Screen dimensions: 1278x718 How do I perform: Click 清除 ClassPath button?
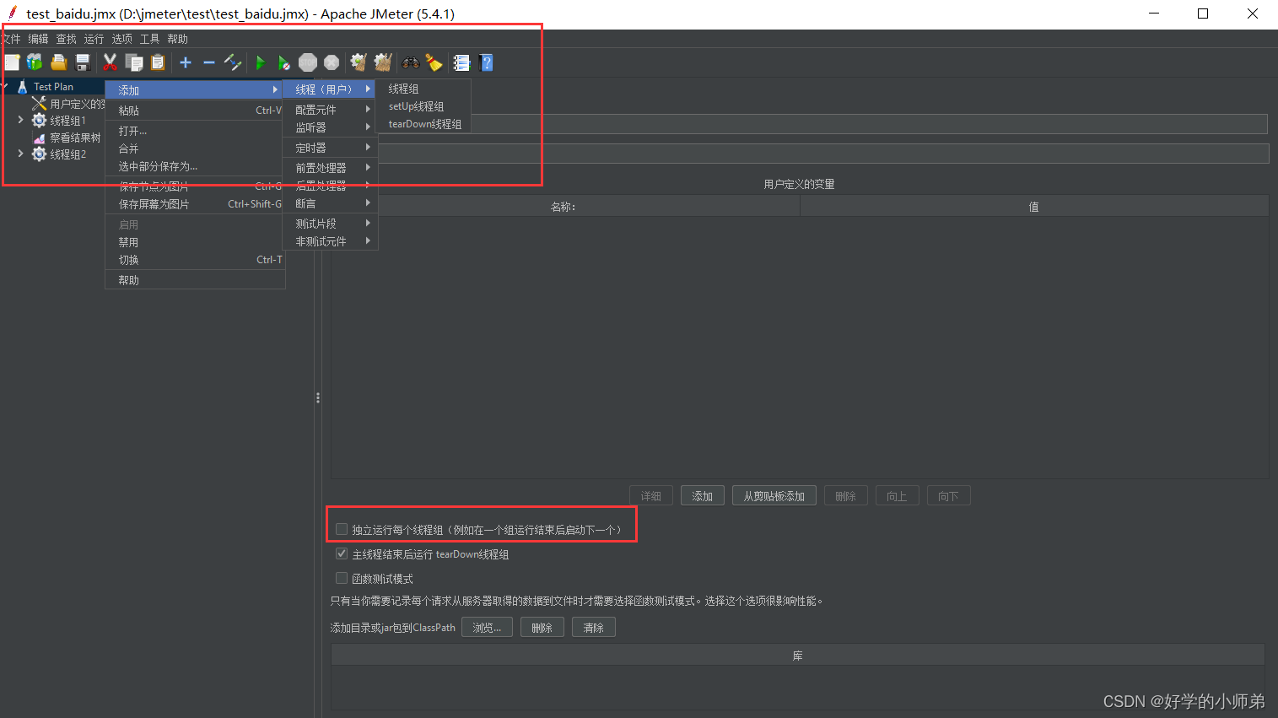click(x=594, y=628)
